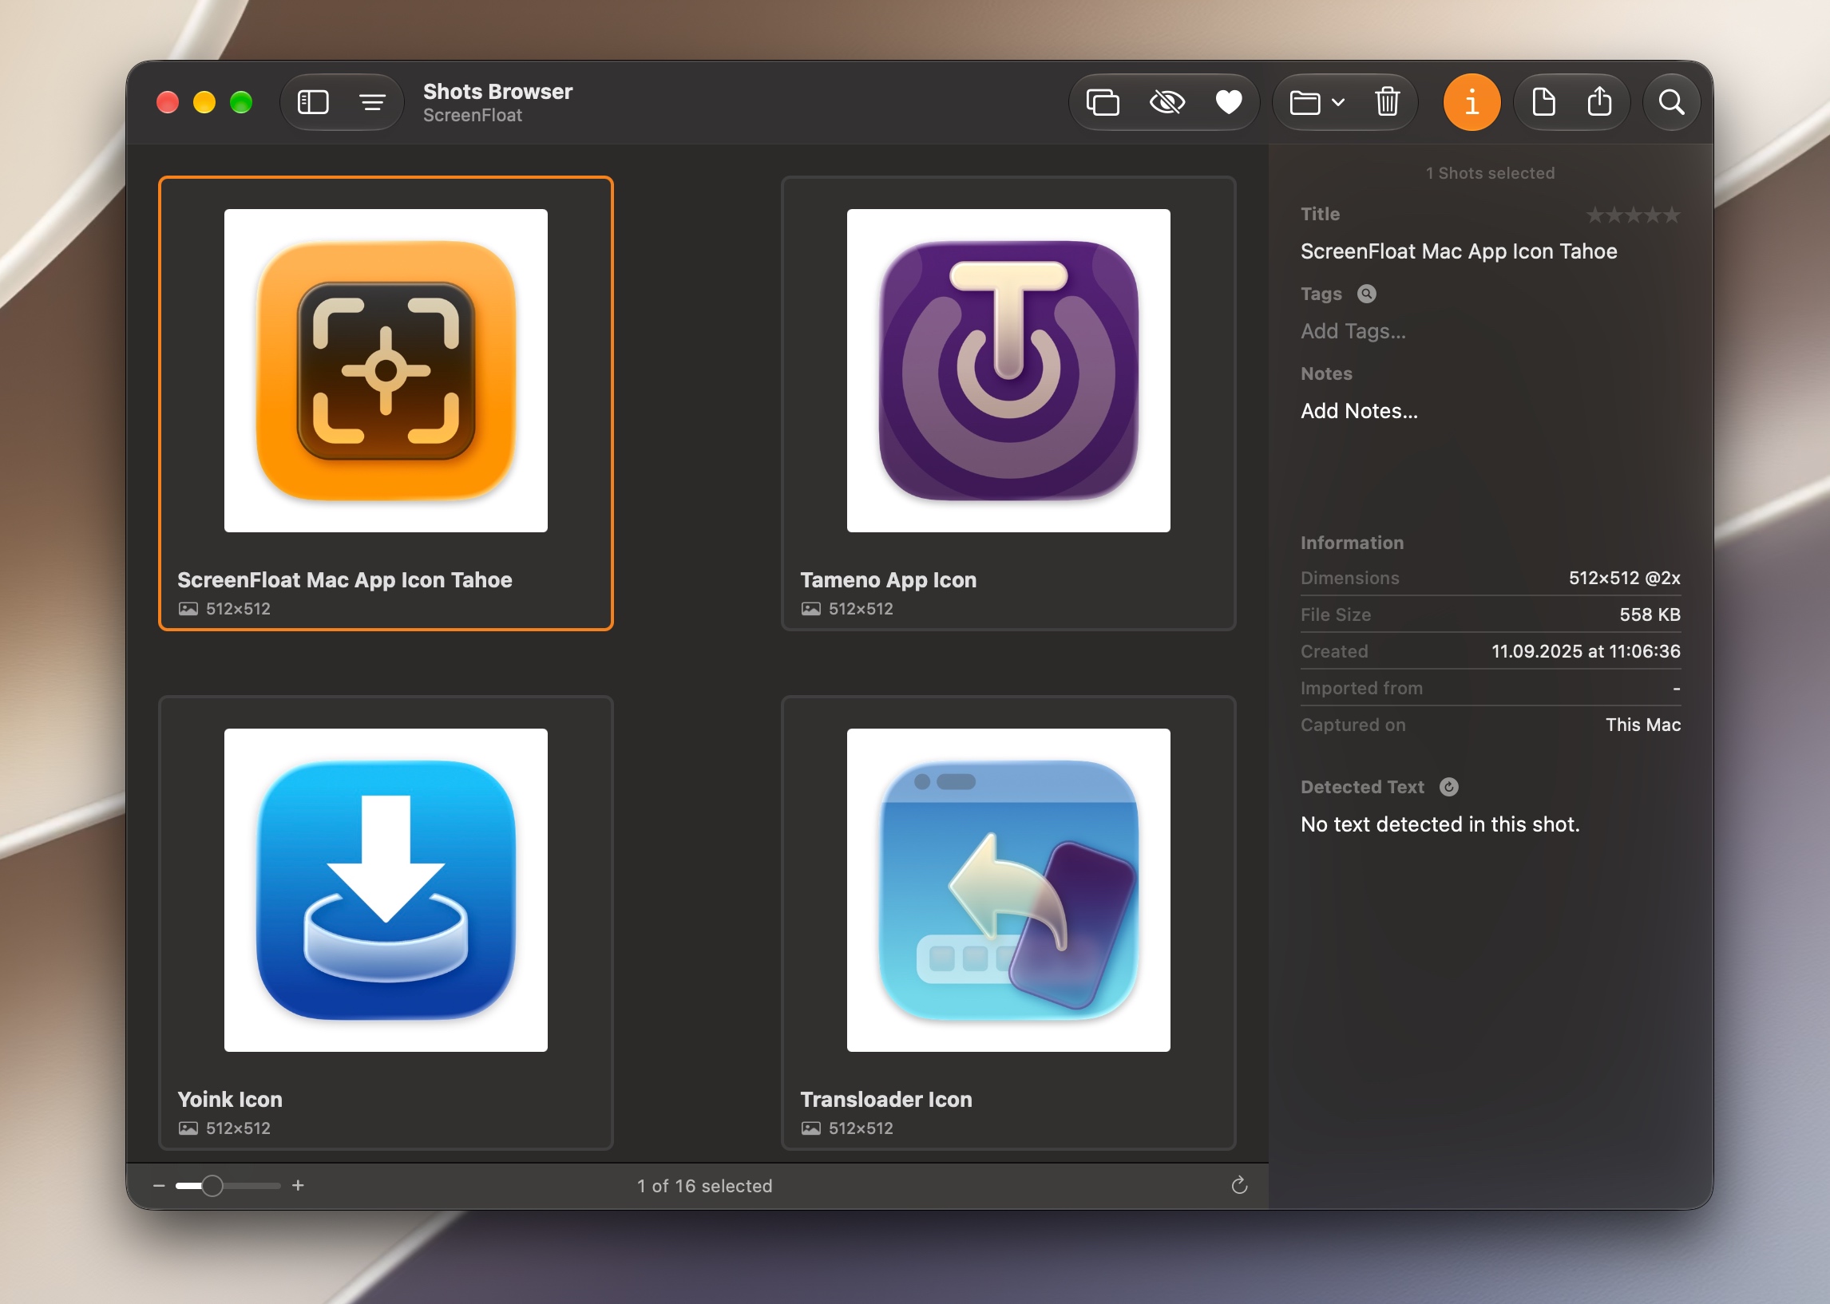Set the rating using the stars
Viewport: 1830px width, 1304px height.
(1632, 215)
